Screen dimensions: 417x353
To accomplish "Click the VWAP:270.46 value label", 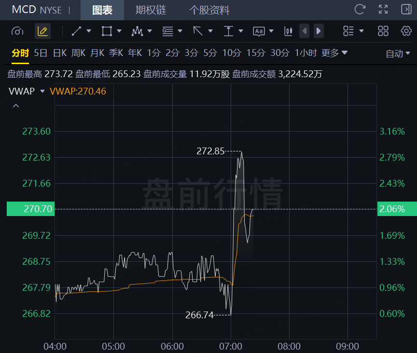I will [78, 91].
